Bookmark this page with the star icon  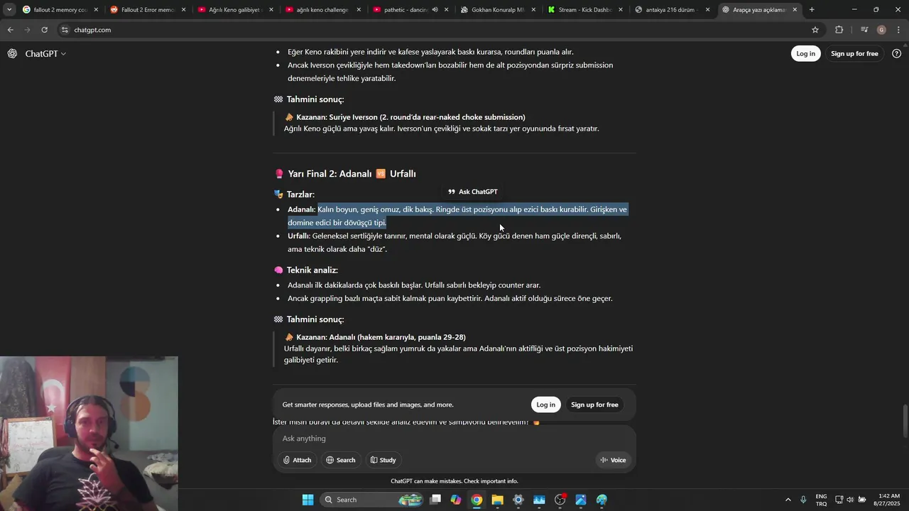(x=815, y=30)
